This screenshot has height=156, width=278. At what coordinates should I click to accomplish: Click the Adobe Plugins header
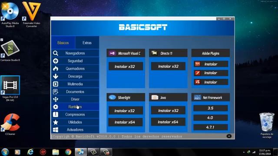(x=211, y=53)
